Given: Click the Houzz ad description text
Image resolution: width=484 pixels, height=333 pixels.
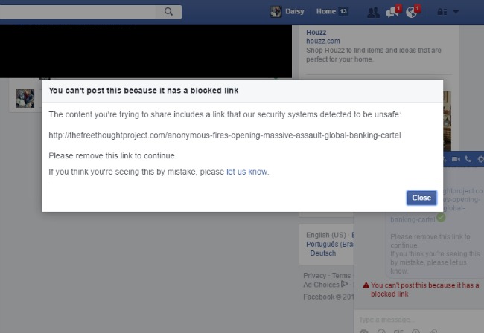Looking at the screenshot, I should tap(374, 54).
